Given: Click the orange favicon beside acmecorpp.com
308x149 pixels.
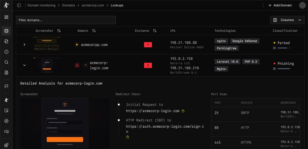Looking at the screenshot, I should [77, 45].
